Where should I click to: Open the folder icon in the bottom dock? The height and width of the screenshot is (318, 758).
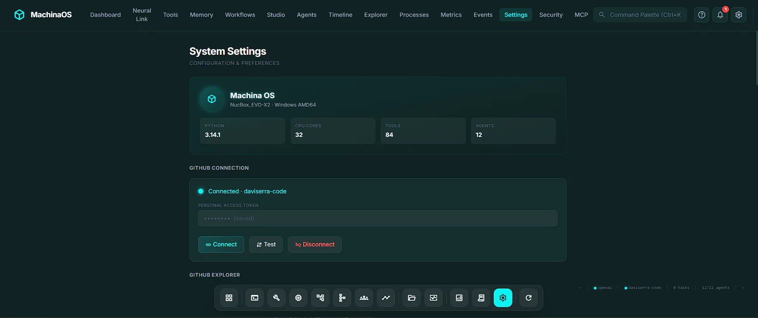(x=412, y=298)
